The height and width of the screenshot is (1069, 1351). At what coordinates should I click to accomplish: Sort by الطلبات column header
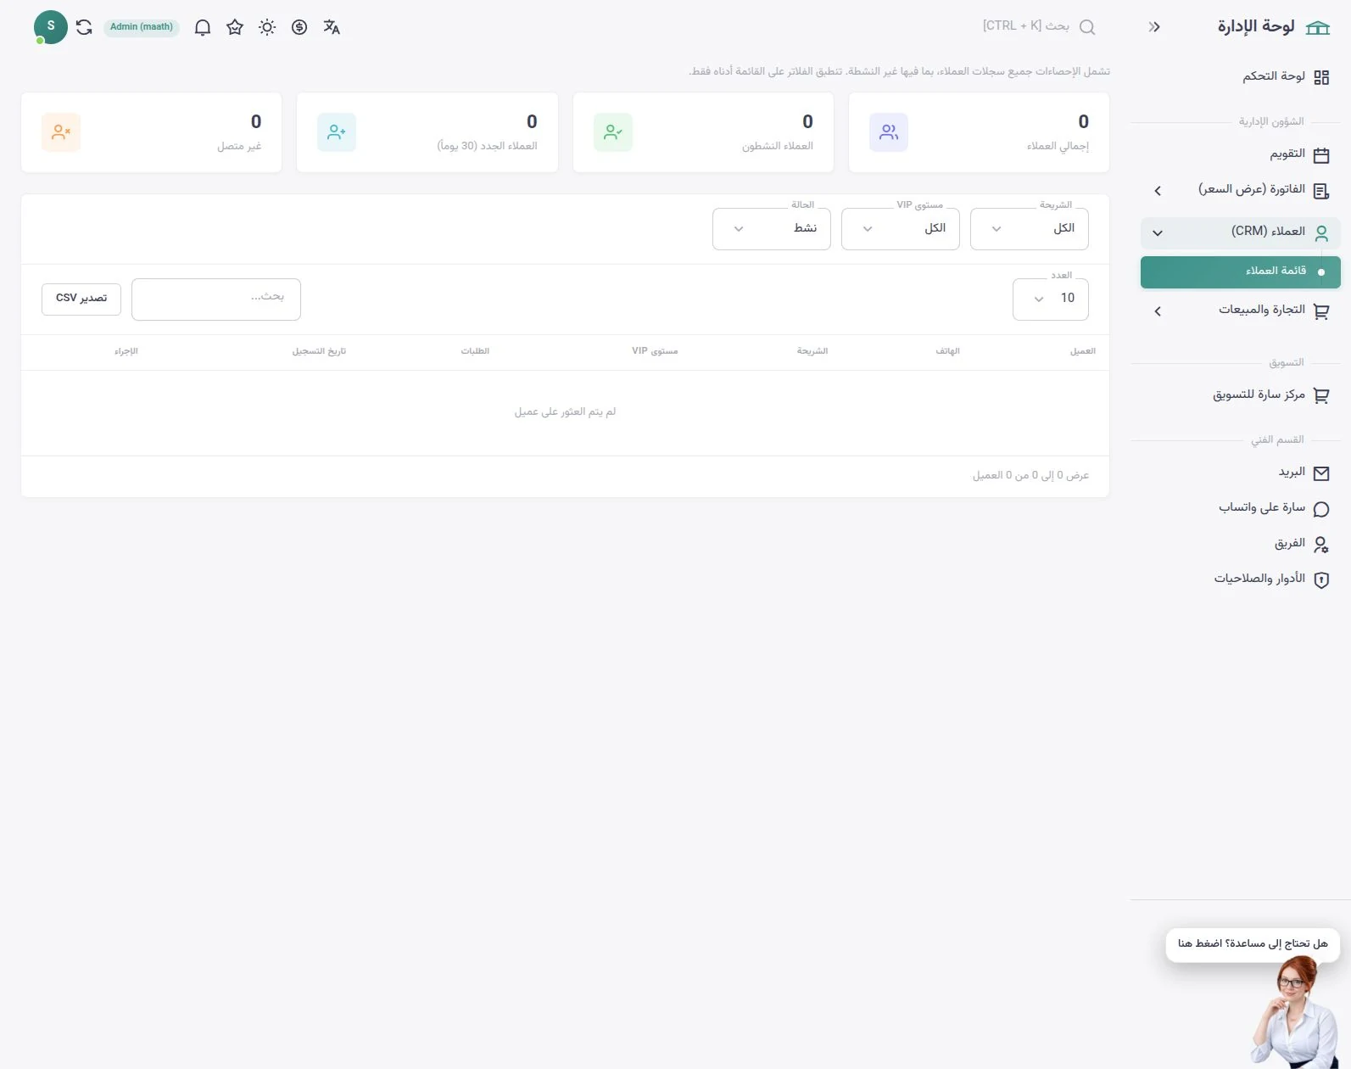click(x=475, y=351)
